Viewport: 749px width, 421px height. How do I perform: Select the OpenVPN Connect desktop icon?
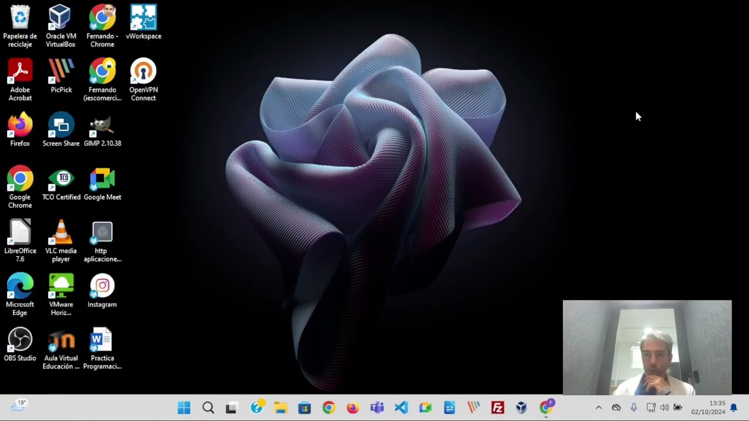pyautogui.click(x=143, y=80)
